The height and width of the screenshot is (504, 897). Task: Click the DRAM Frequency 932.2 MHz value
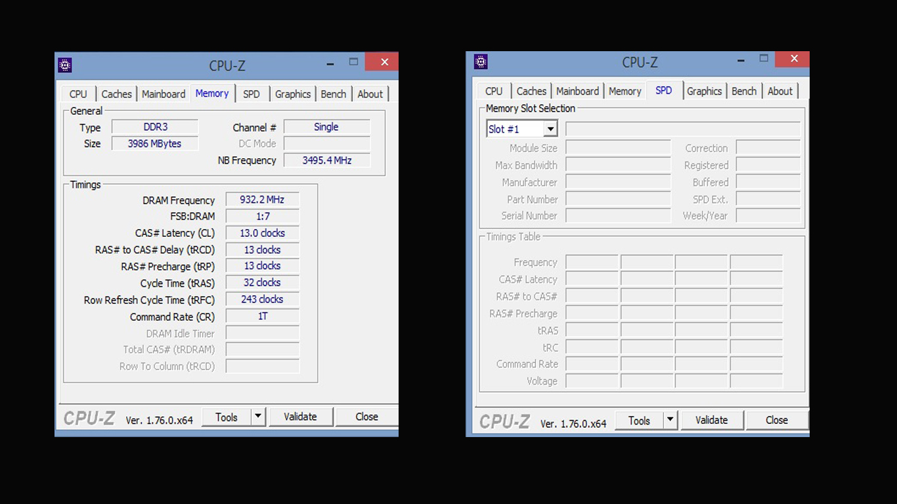point(263,199)
